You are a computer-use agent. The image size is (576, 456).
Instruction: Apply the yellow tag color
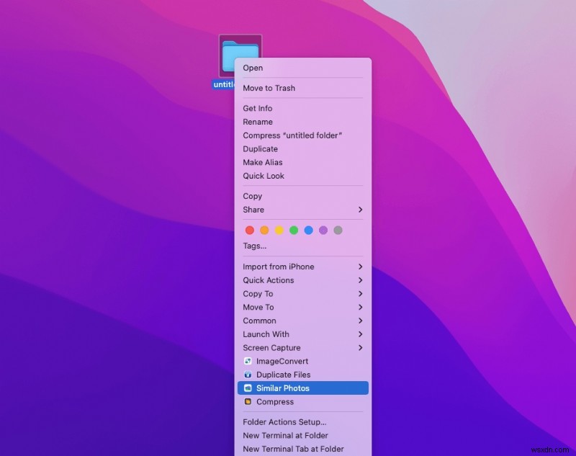pos(279,231)
